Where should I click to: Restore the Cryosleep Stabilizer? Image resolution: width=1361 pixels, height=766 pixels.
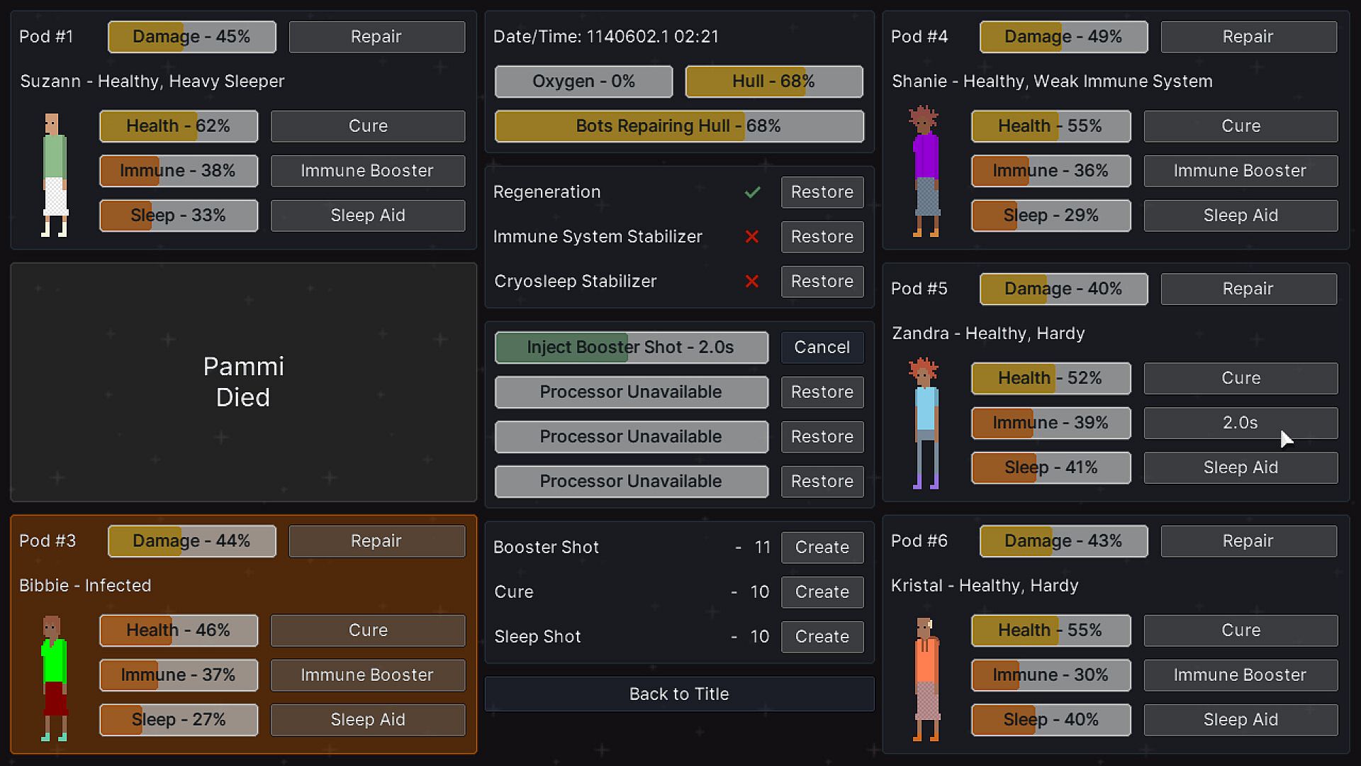(x=822, y=282)
